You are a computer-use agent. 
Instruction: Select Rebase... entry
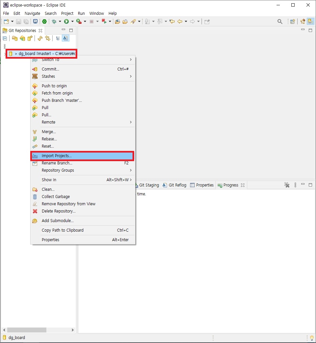pyautogui.click(x=83, y=139)
